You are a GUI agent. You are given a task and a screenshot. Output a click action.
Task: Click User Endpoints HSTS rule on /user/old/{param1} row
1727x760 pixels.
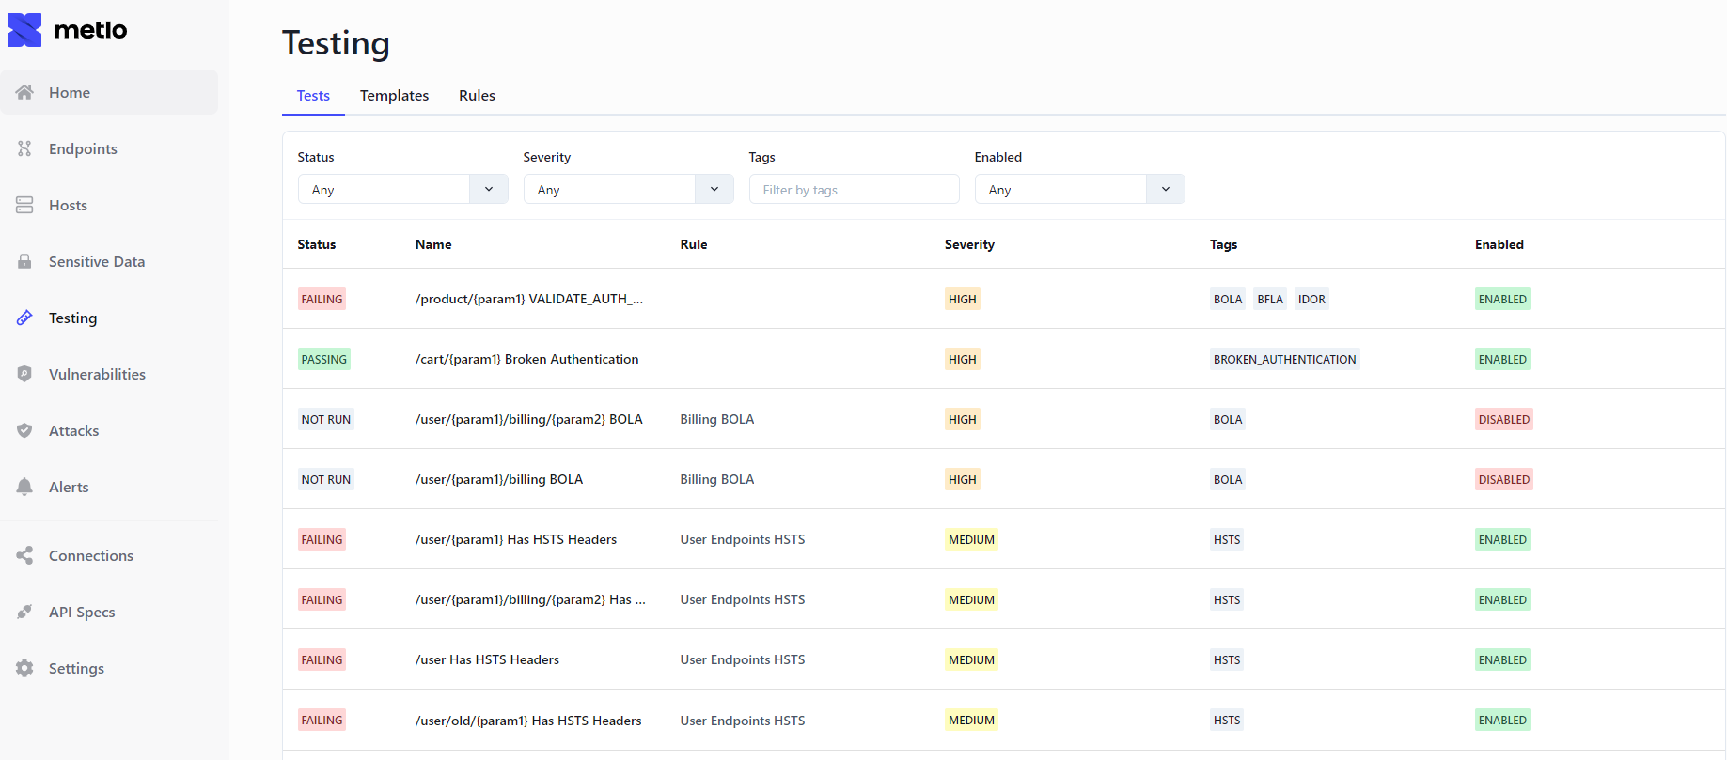[743, 721]
